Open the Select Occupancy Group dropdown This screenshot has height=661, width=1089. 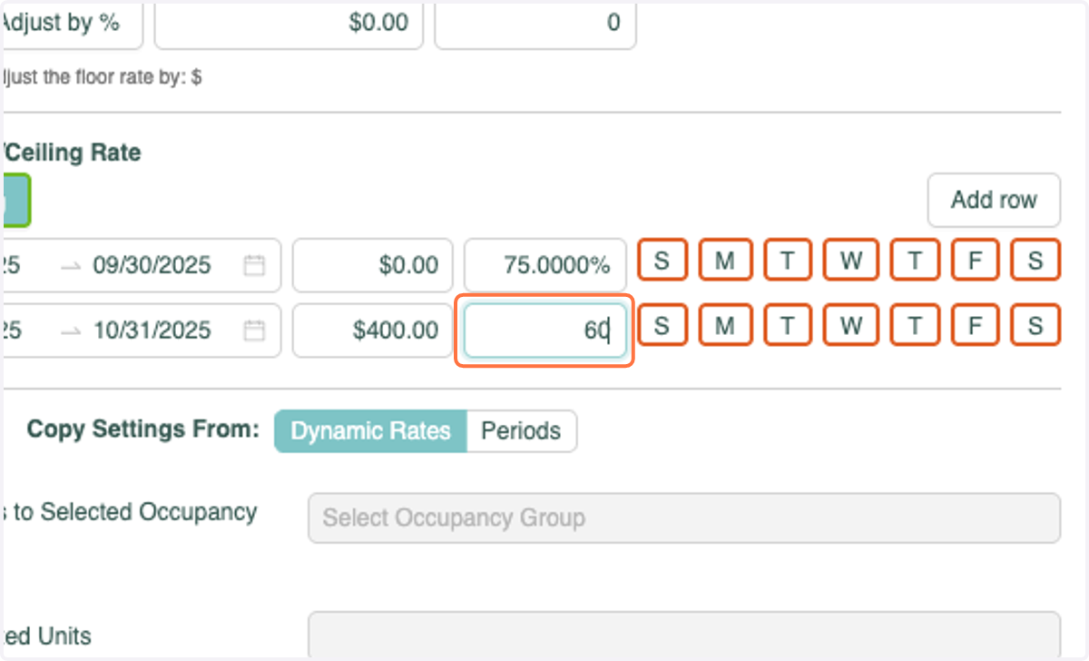684,518
